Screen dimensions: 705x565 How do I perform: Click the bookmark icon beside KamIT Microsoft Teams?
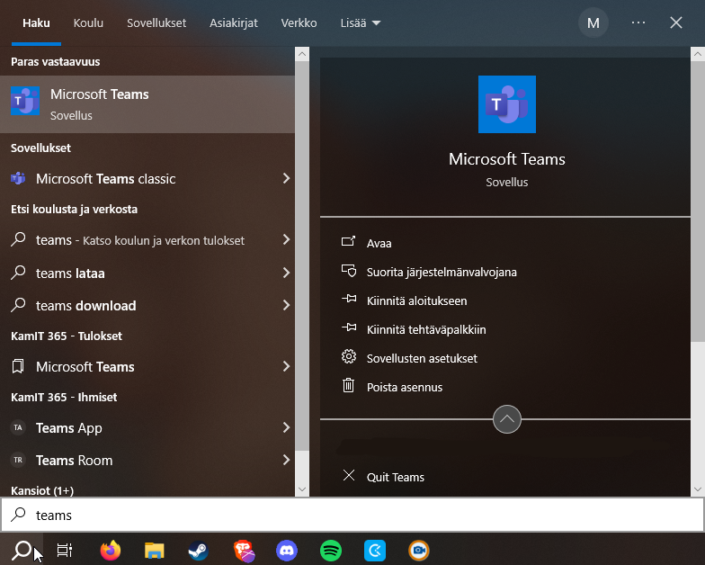click(18, 366)
